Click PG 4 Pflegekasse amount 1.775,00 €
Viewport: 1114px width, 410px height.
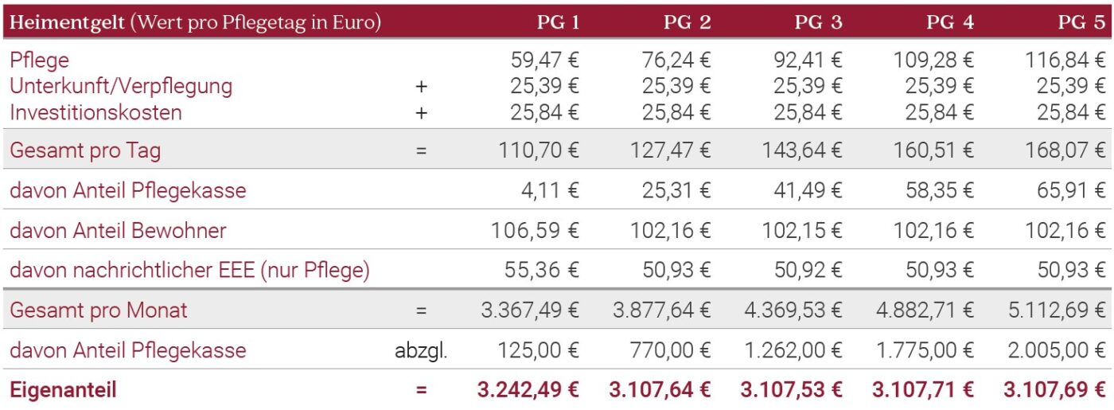pyautogui.click(x=924, y=350)
